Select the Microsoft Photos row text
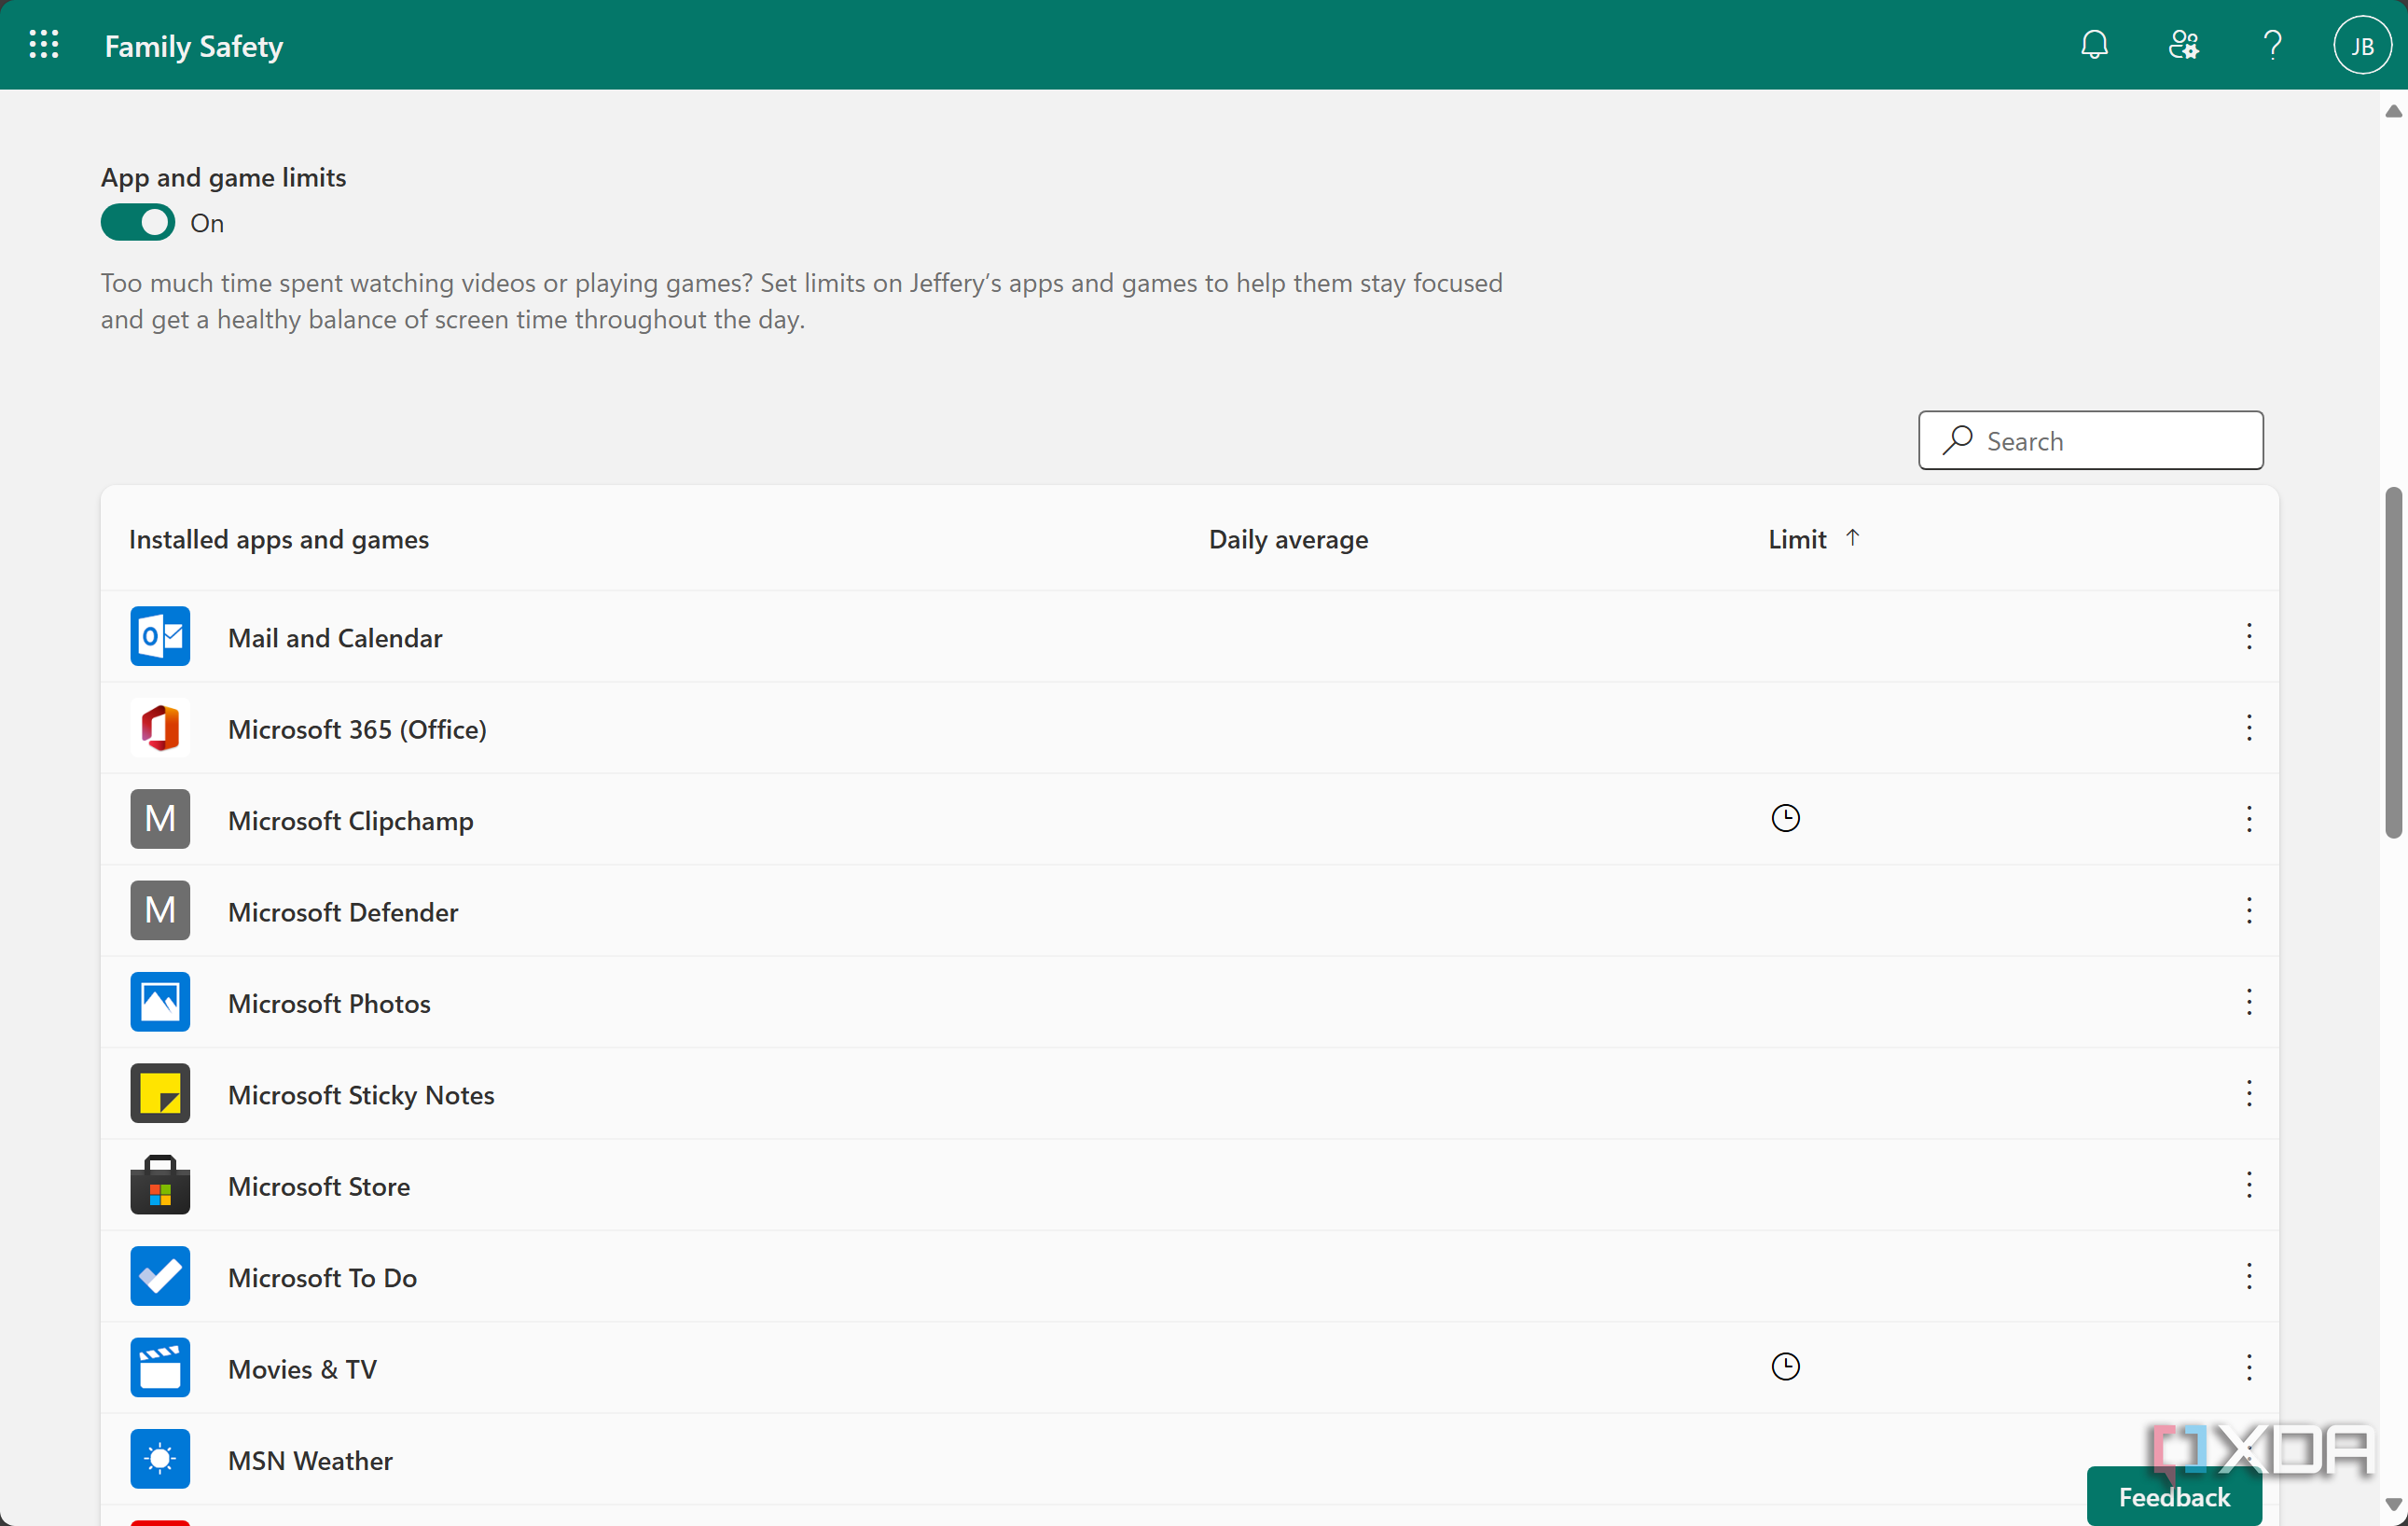Viewport: 2408px width, 1526px height. coord(329,1003)
